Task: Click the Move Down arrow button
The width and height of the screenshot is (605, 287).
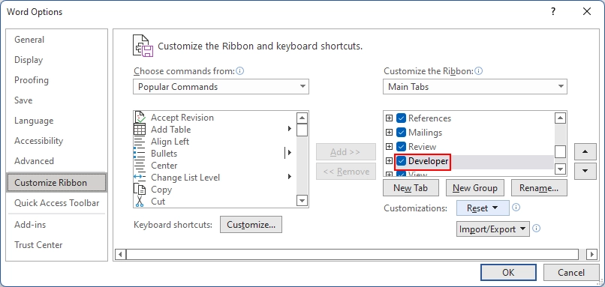Action: (585, 171)
